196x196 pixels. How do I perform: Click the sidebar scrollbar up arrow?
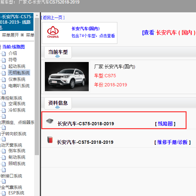coord(37,15)
